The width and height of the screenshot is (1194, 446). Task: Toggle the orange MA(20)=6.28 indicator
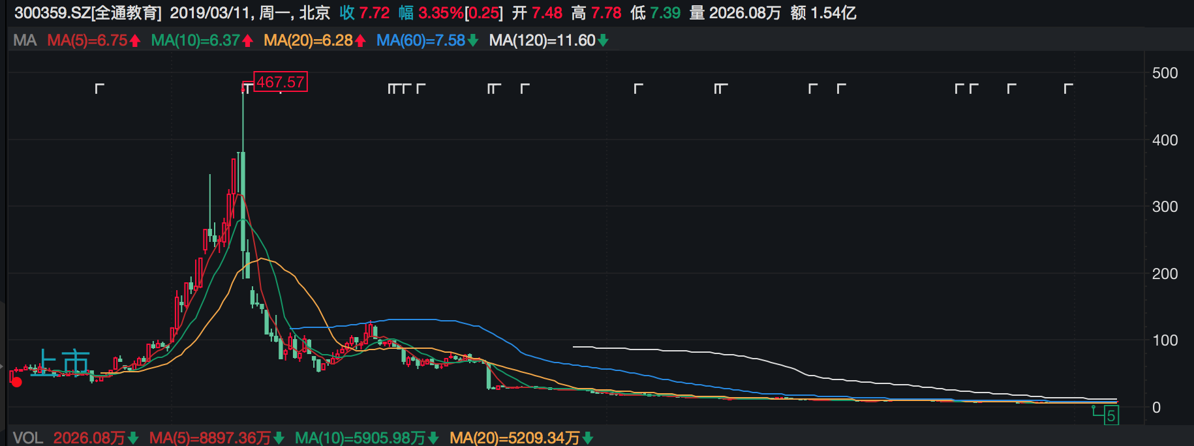point(308,40)
